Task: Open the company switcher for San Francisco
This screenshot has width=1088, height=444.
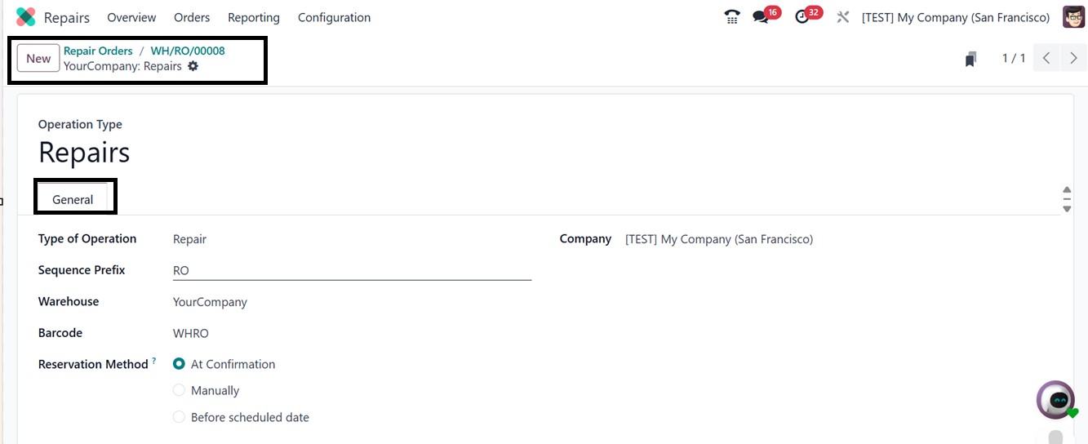Action: pos(955,17)
